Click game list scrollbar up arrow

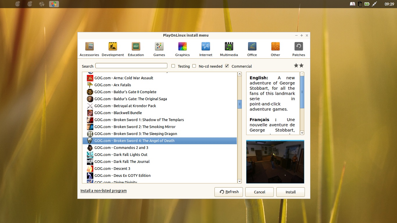click(x=240, y=74)
